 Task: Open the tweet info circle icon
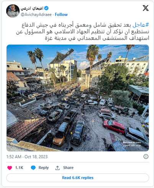pyautogui.click(x=146, y=156)
